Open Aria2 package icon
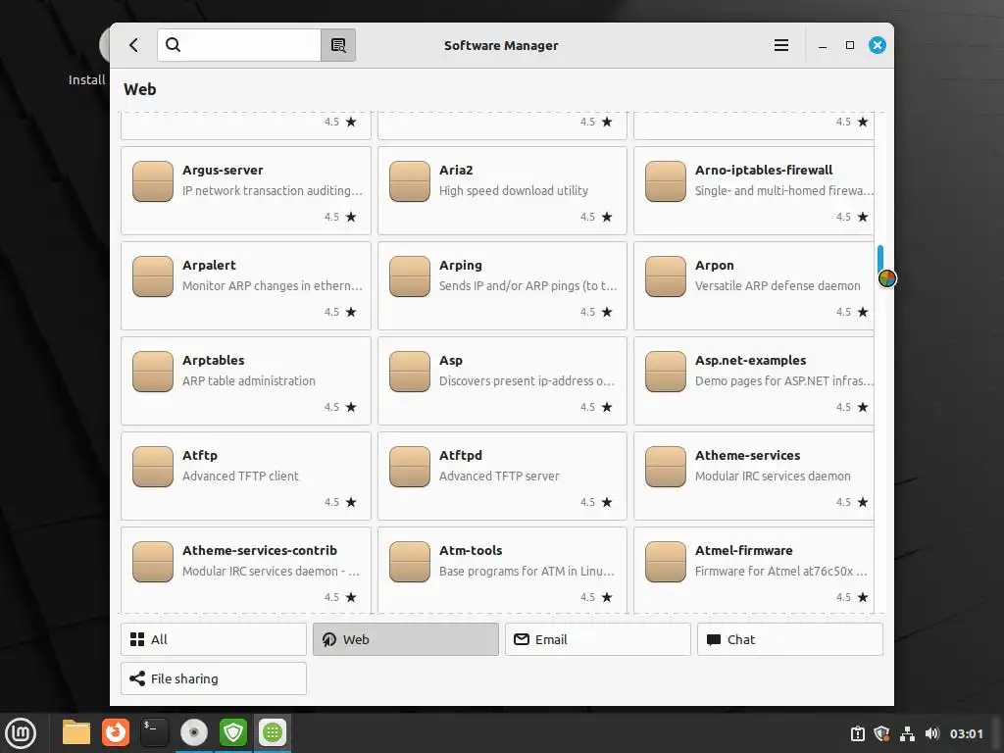Screen dimensions: 1004x753 point(409,181)
